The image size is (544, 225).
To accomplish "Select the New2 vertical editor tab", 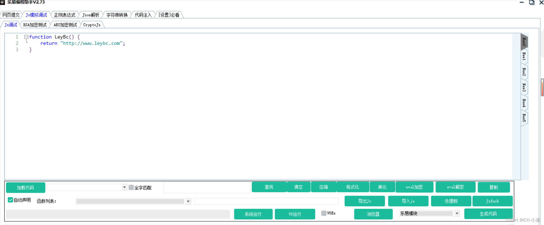I will tap(524, 72).
